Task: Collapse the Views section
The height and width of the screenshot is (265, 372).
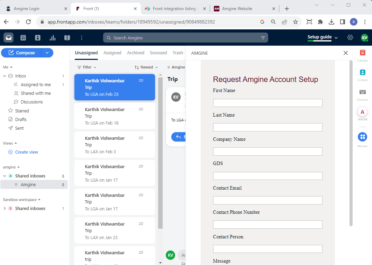Action: point(10,143)
